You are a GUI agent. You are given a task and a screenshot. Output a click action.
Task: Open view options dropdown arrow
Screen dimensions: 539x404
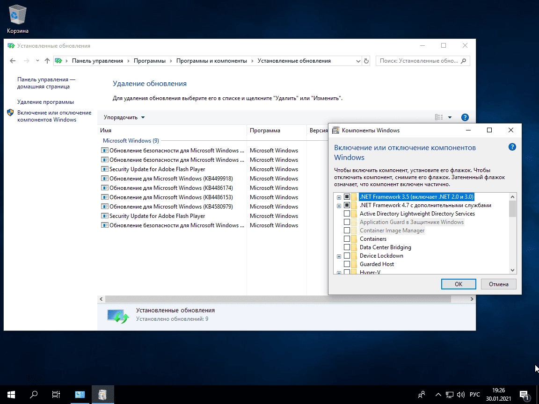pyautogui.click(x=450, y=117)
